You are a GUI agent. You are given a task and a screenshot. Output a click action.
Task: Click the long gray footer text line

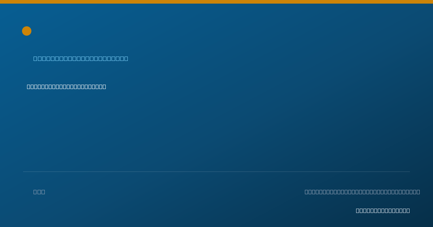coord(362,192)
